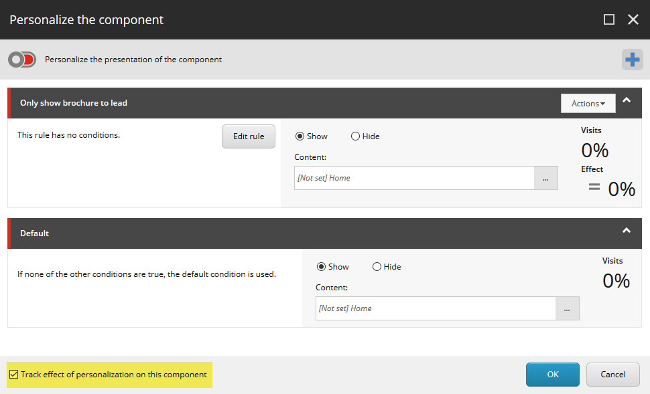Select Hide in Only show brochure rule
This screenshot has height=394, width=650.
[355, 136]
